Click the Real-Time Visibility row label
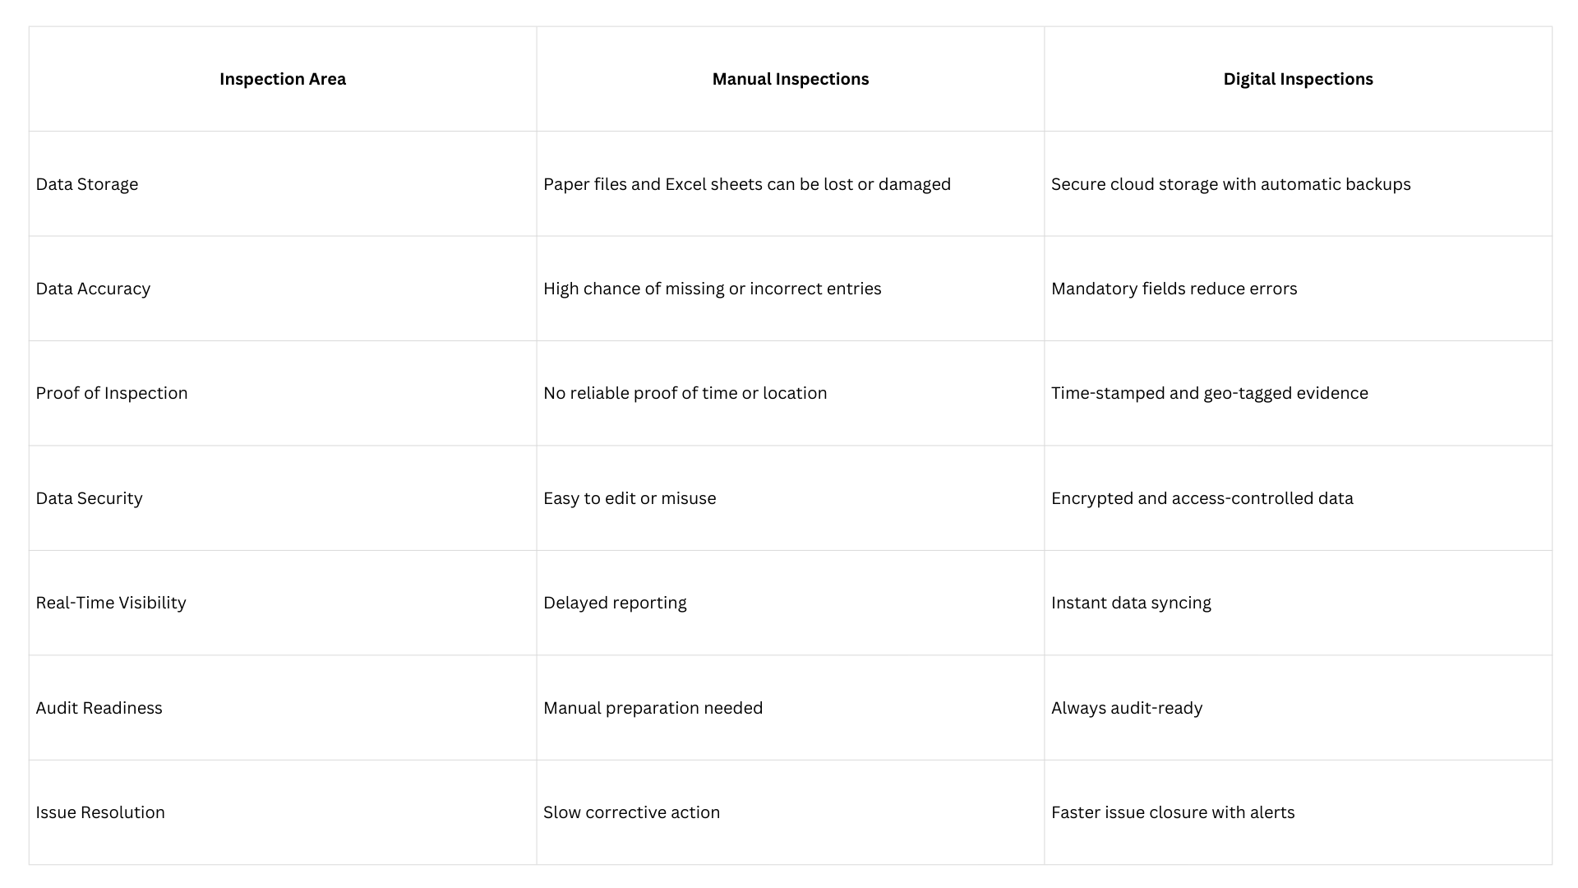The width and height of the screenshot is (1578, 888). [111, 603]
